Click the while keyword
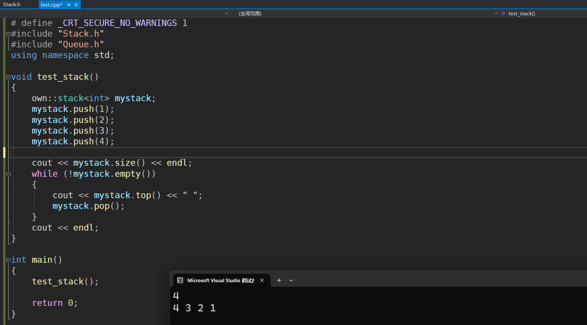587x325 pixels. coord(44,174)
